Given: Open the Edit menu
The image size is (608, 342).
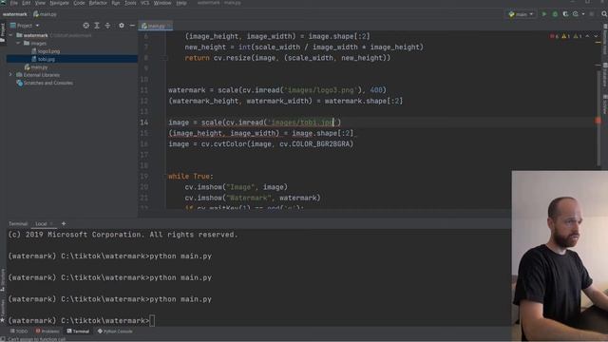Looking at the screenshot, I should [x=26, y=3].
